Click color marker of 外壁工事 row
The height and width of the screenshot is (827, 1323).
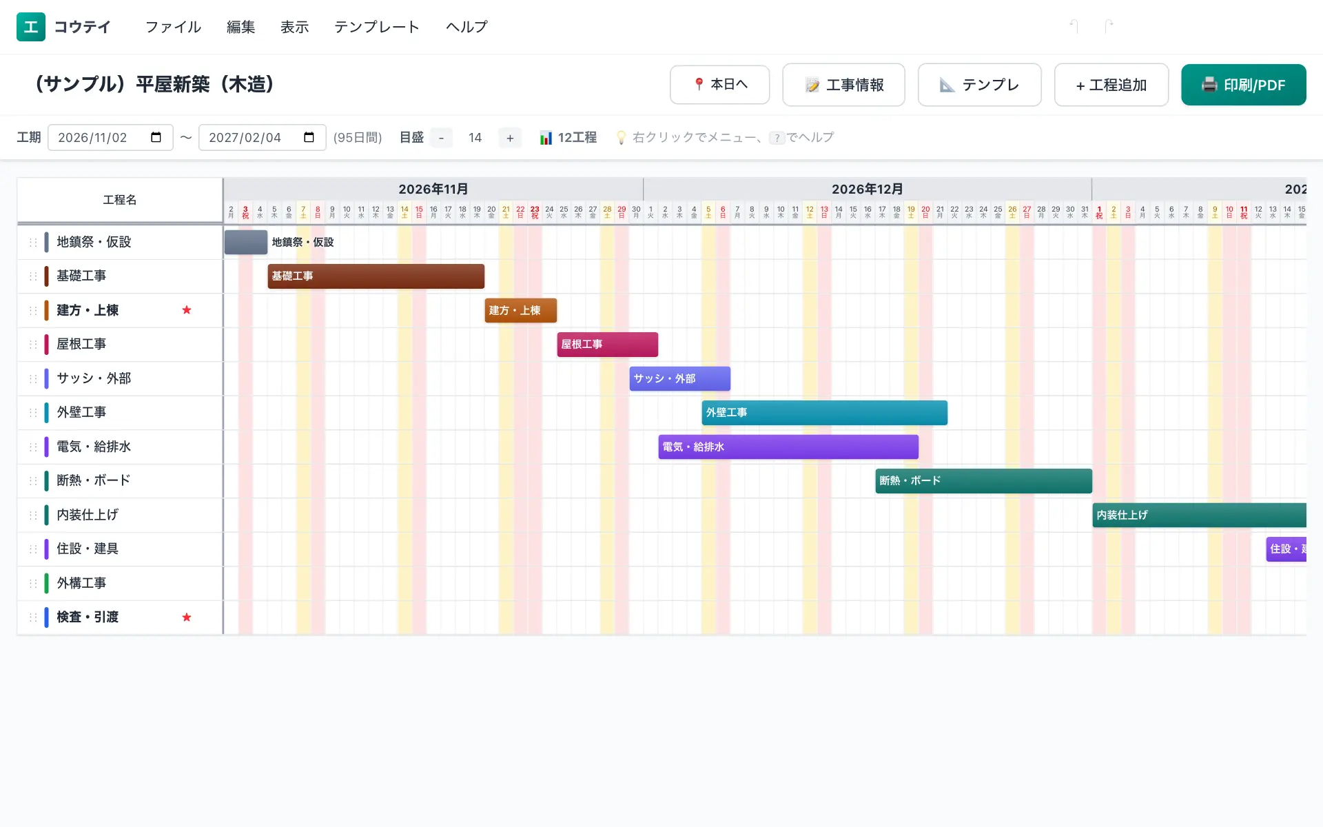click(x=46, y=412)
